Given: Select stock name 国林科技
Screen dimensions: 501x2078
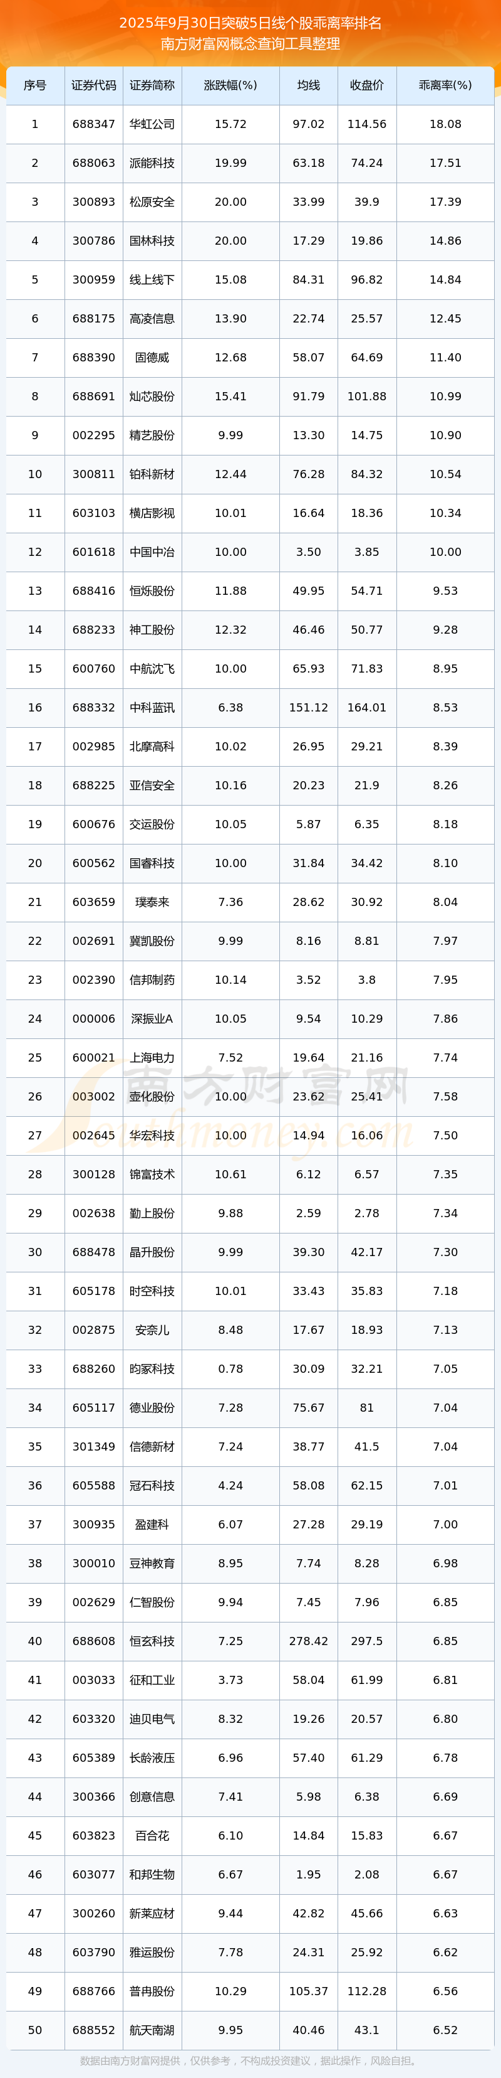Looking at the screenshot, I should pyautogui.click(x=152, y=241).
